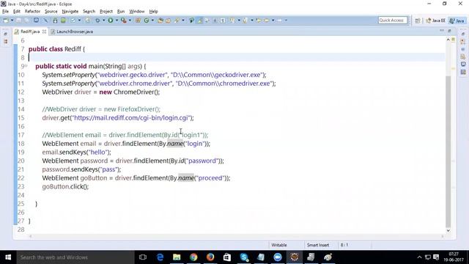This screenshot has height=264, width=469.
Task: Click the Quick Access search field
Action: coord(393,20)
